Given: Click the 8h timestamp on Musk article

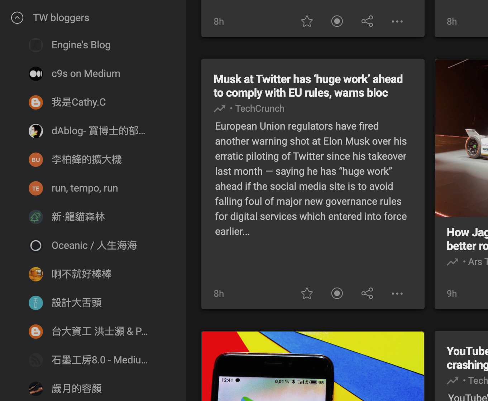Looking at the screenshot, I should point(219,294).
